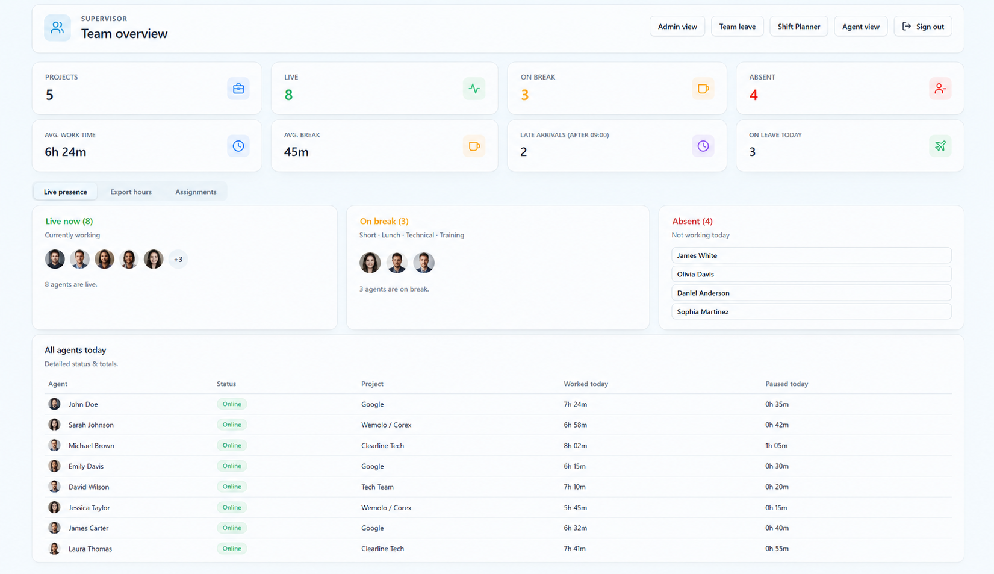Screen dimensions: 994x574
Task: Click James Carter's Online status badge
Action: click(232, 528)
